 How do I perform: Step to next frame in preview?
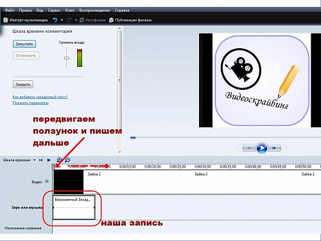coord(274,148)
